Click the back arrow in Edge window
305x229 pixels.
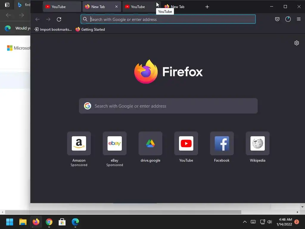click(8, 15)
